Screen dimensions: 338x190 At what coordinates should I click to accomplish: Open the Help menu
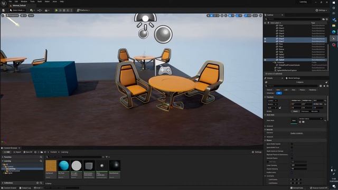(62, 2)
